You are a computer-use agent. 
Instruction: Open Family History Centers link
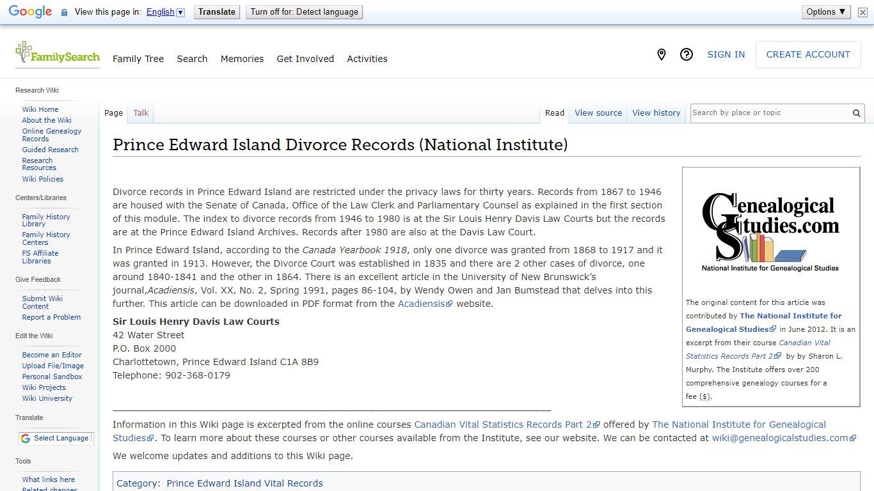point(46,238)
